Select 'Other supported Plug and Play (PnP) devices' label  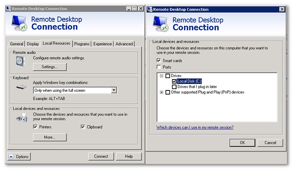pos(207,92)
